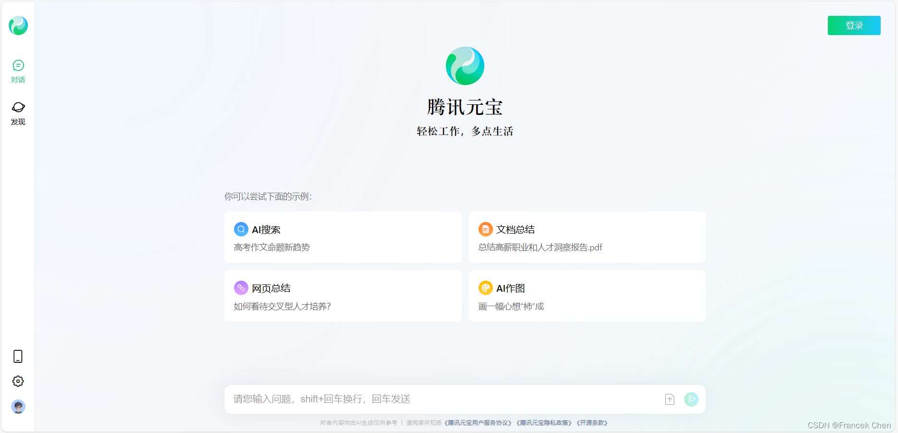This screenshot has width=898, height=433.
Task: Click the Tencent Yuanbao logo in sidebar
Action: point(18,25)
